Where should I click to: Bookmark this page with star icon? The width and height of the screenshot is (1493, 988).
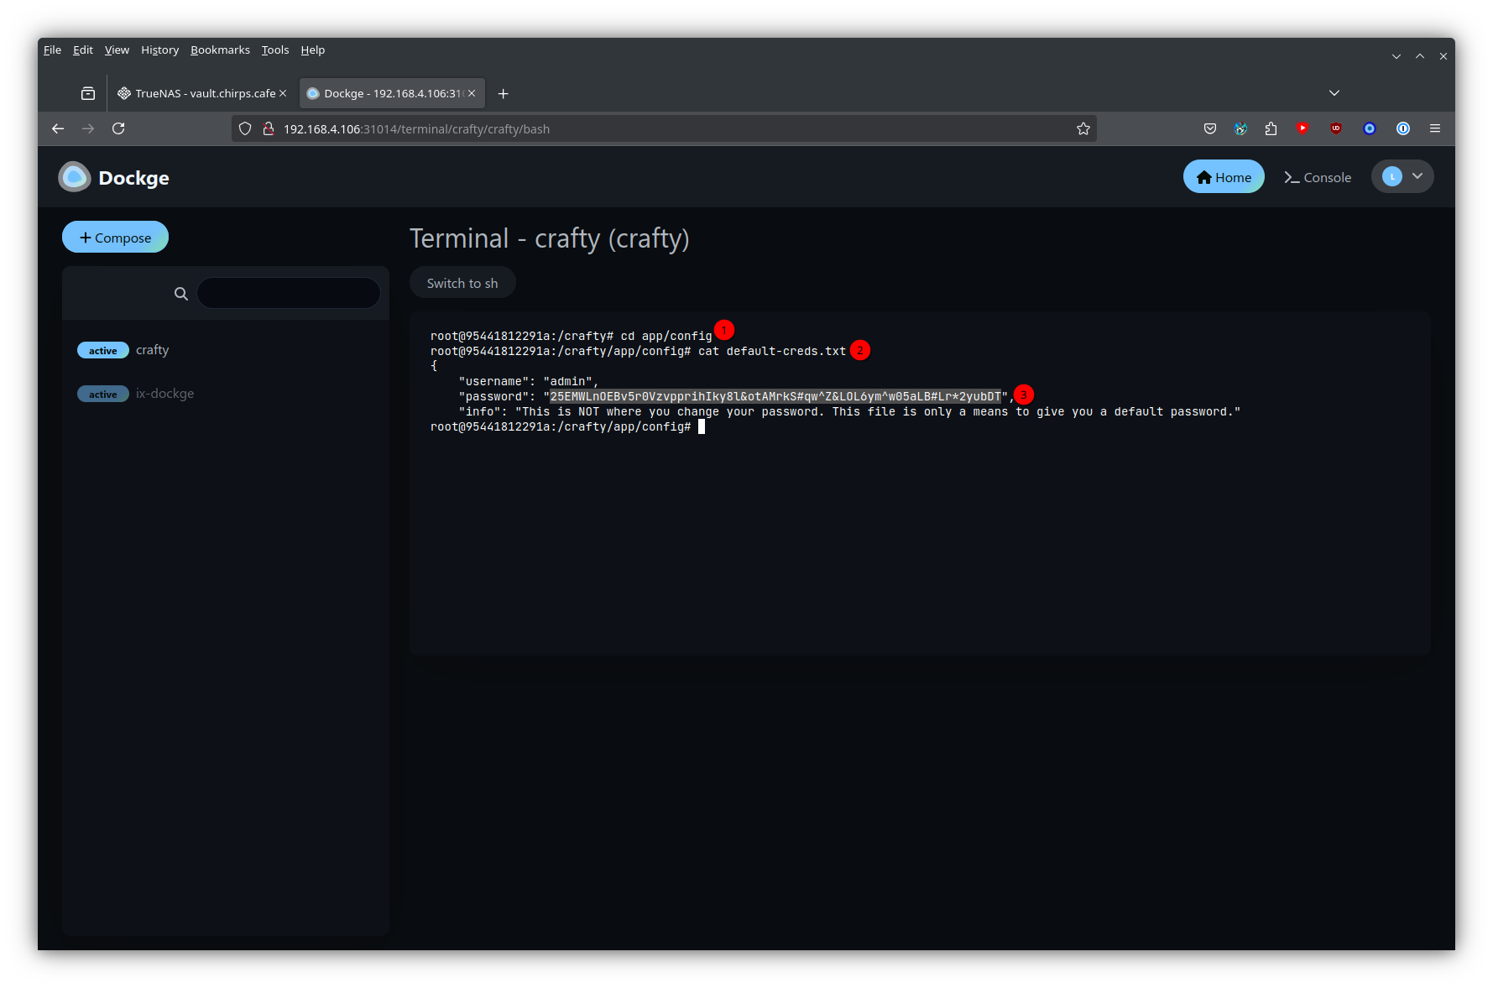tap(1083, 128)
